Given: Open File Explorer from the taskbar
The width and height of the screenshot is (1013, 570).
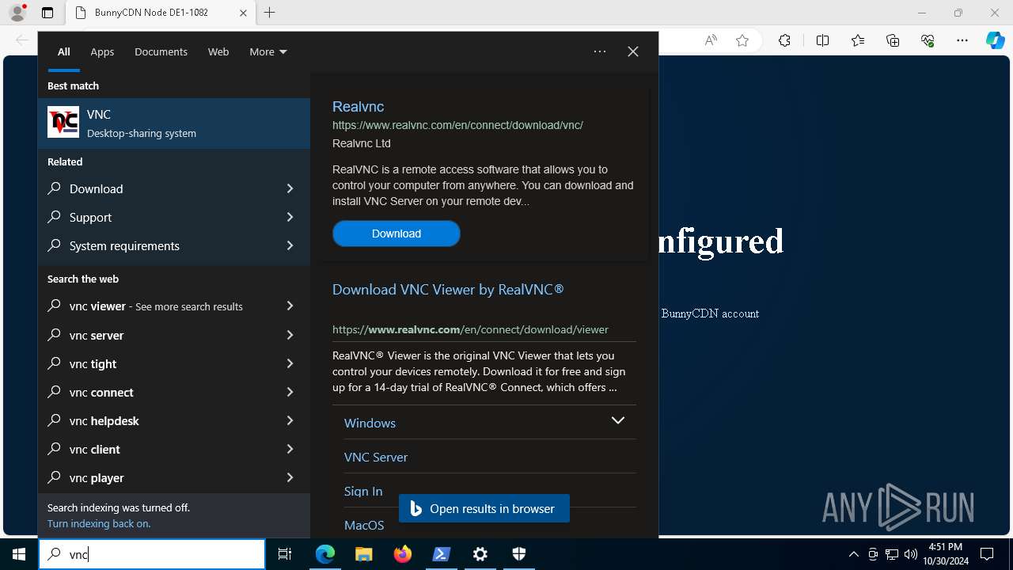Looking at the screenshot, I should (363, 554).
